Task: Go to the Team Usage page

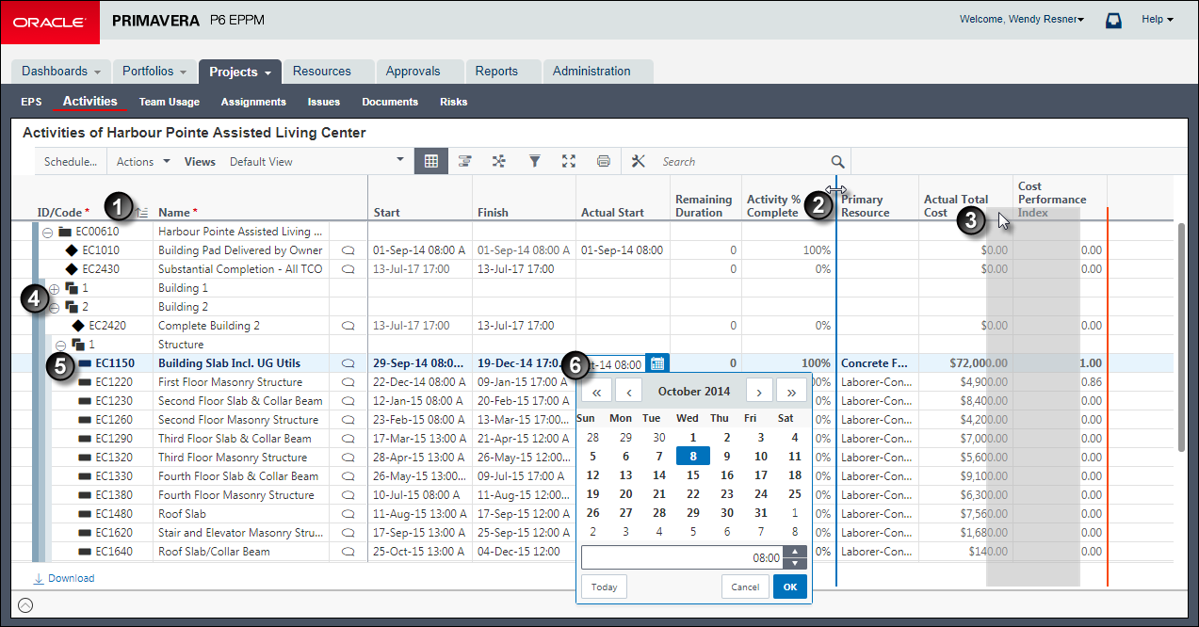Action: [x=170, y=102]
